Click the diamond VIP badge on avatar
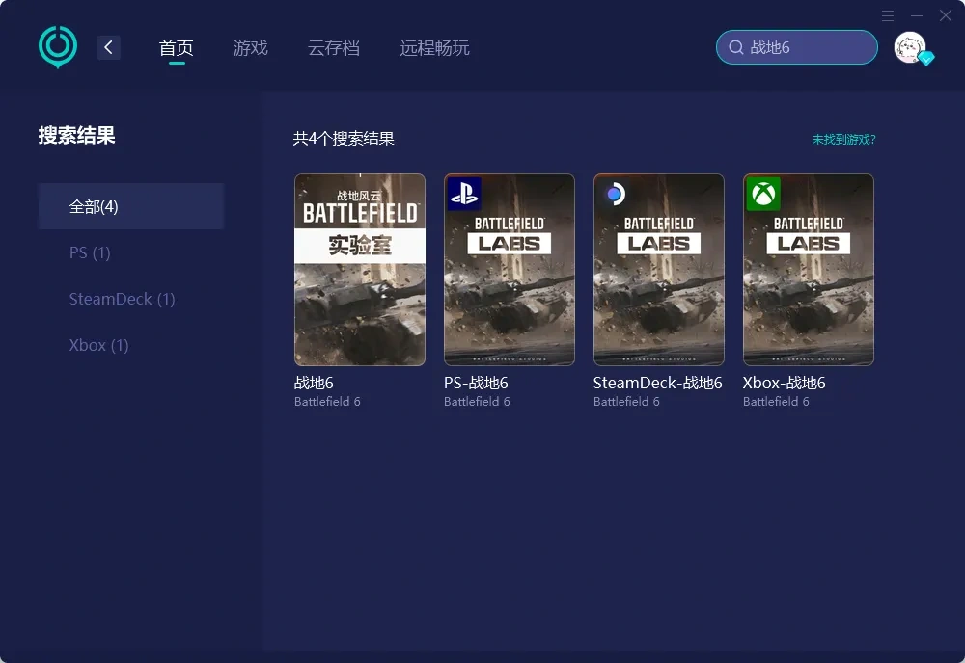Screen dimensions: 965x663 tap(926, 59)
